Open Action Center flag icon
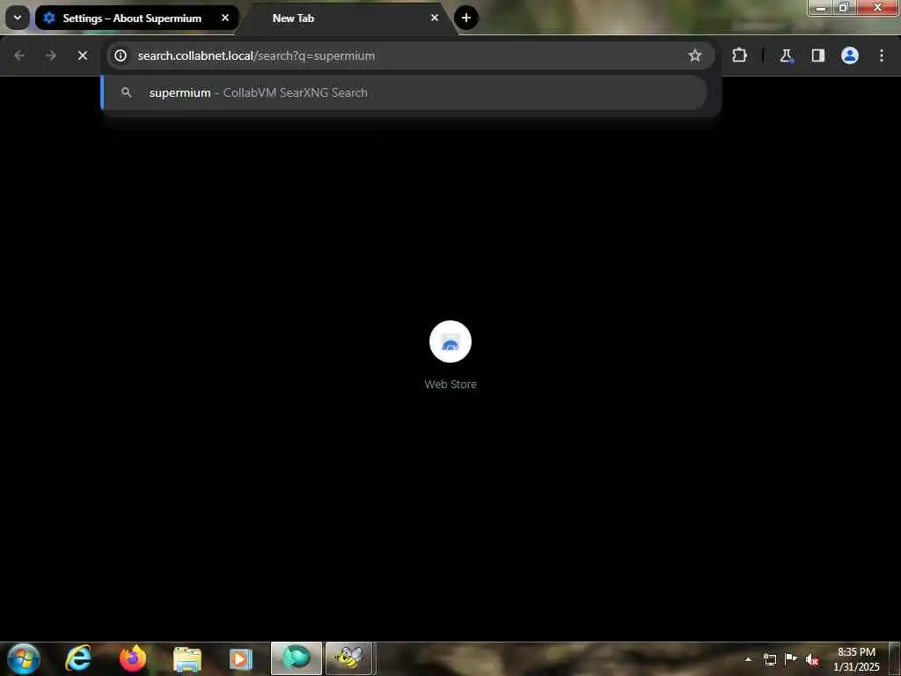Viewport: 901px width, 676px height. click(x=791, y=659)
